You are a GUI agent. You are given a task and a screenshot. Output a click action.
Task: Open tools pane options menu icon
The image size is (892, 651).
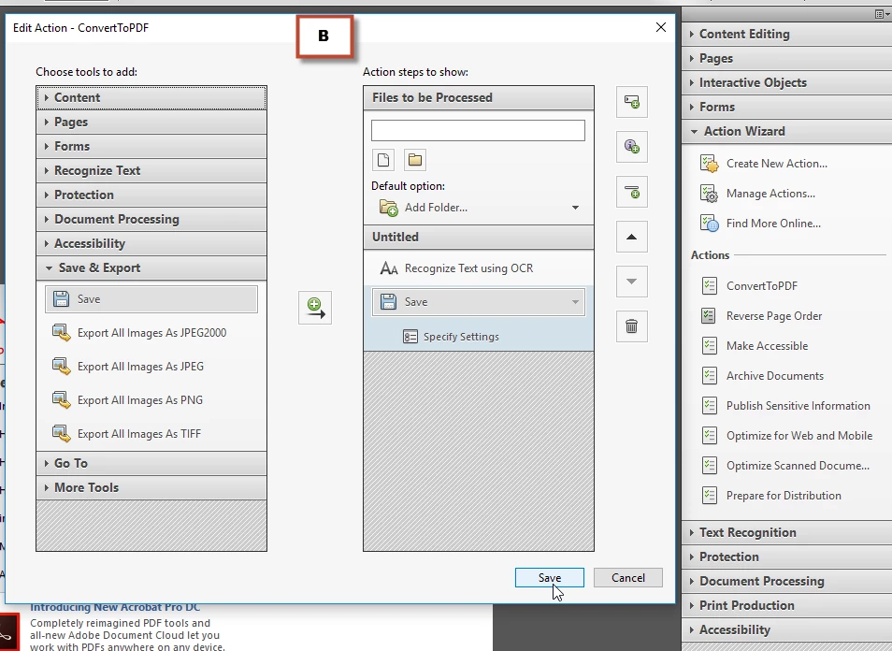coord(880,14)
